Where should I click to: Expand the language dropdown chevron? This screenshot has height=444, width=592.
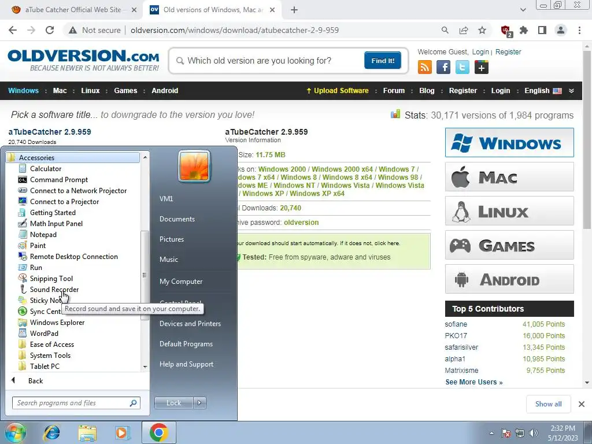(x=571, y=91)
